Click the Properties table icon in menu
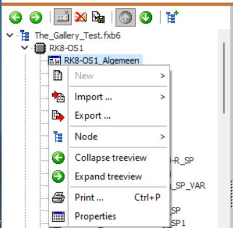 pyautogui.click(x=58, y=217)
